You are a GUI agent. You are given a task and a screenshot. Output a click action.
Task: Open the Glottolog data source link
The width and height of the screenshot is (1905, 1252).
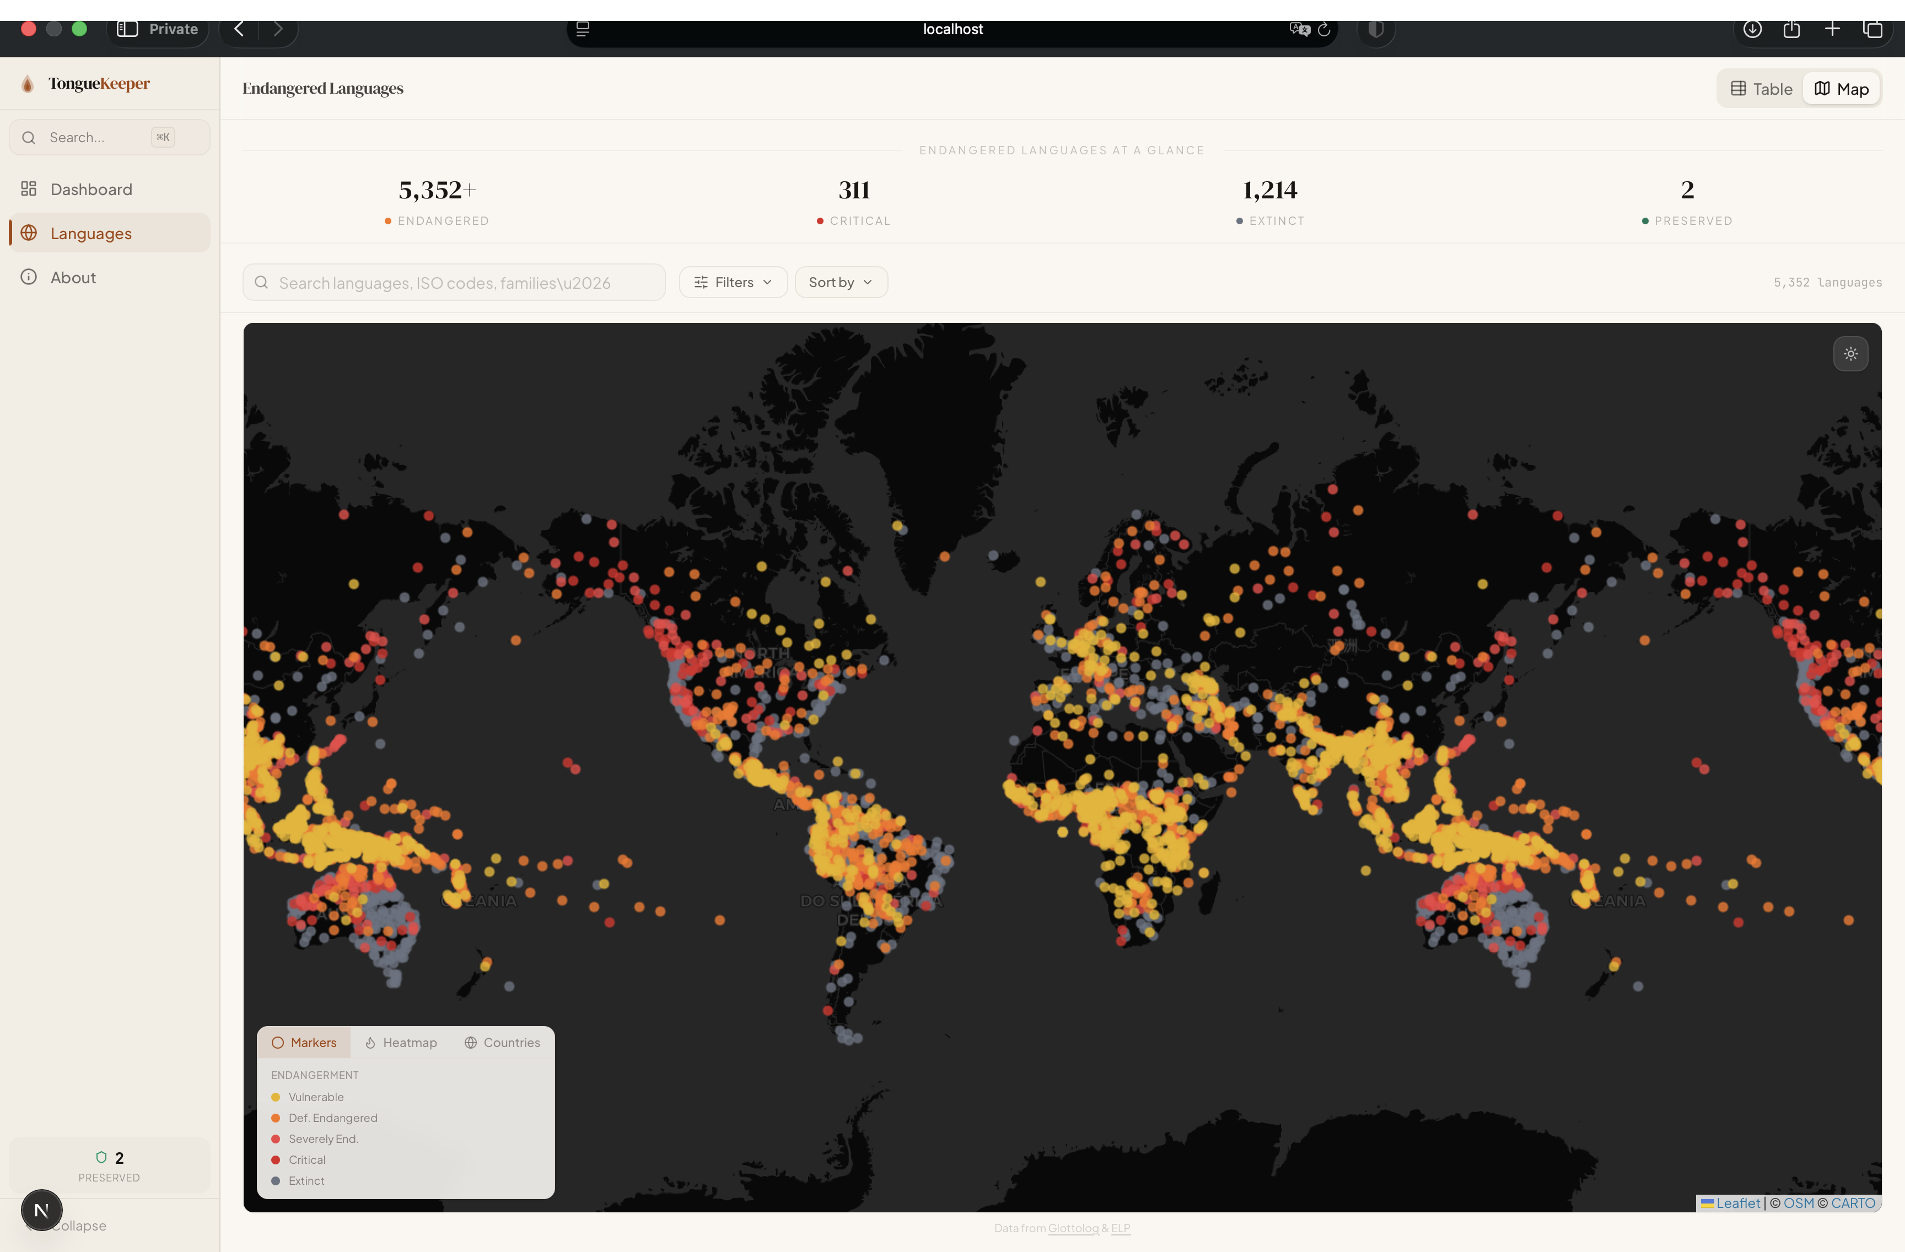(x=1073, y=1228)
